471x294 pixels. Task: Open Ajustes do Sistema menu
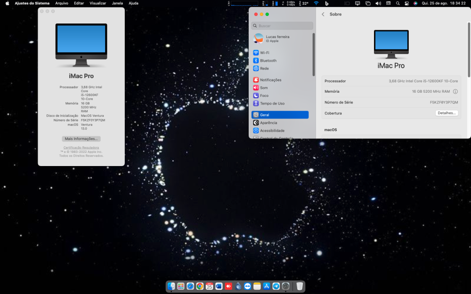pos(32,3)
